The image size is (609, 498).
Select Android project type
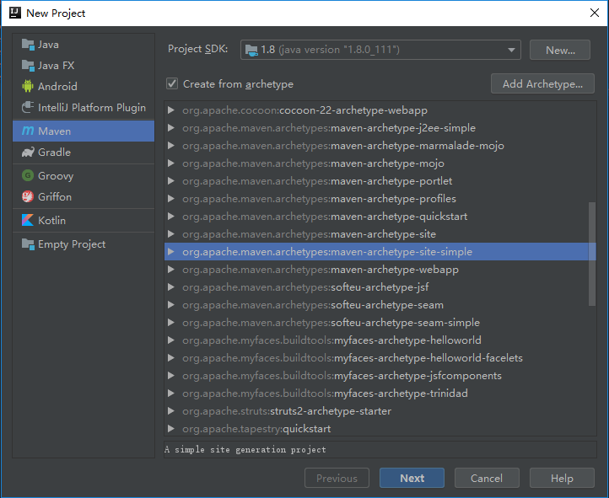pyautogui.click(x=84, y=86)
